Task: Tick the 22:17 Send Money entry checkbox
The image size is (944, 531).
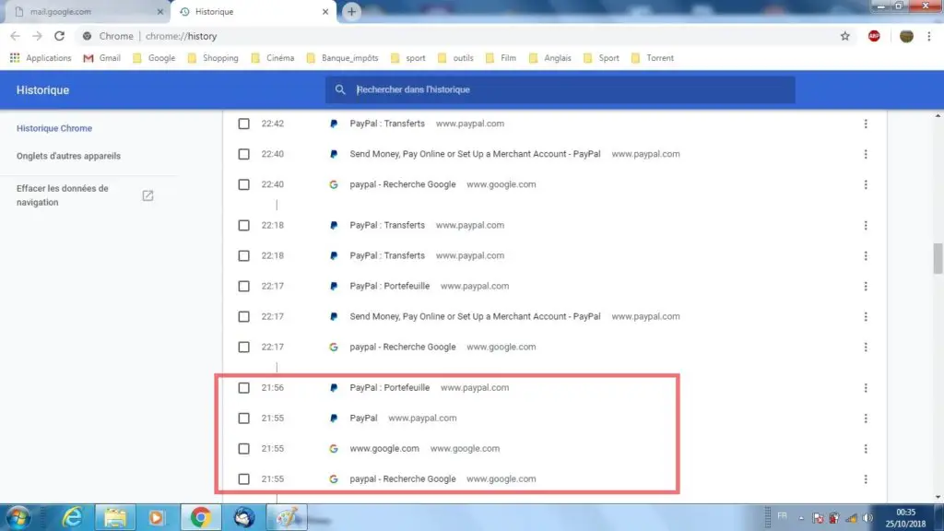Action: (x=243, y=317)
